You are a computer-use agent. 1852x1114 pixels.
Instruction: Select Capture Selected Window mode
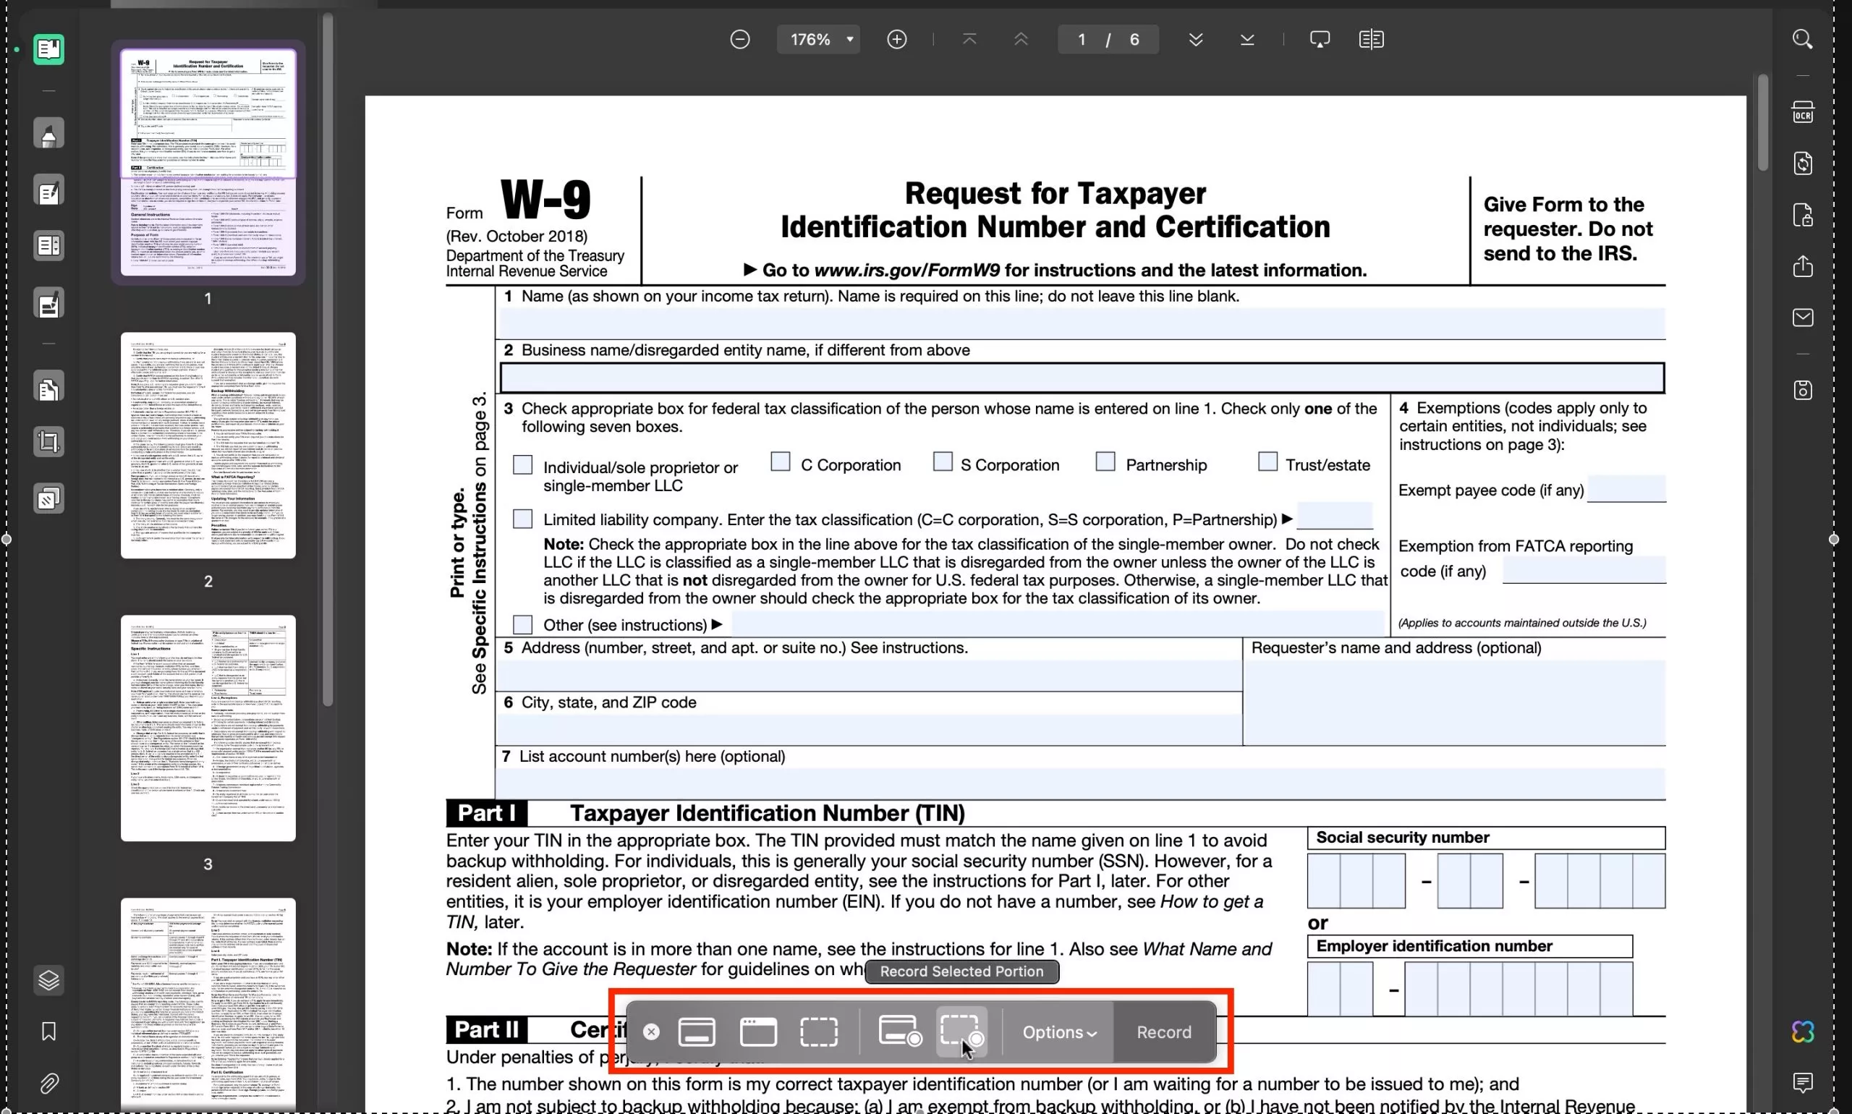pyautogui.click(x=758, y=1032)
